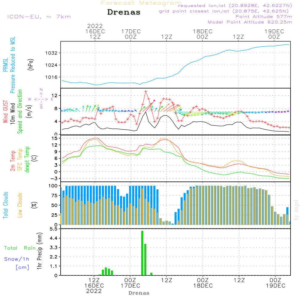
Task: Click the 1024 pressure axis value
Action: click(52, 65)
